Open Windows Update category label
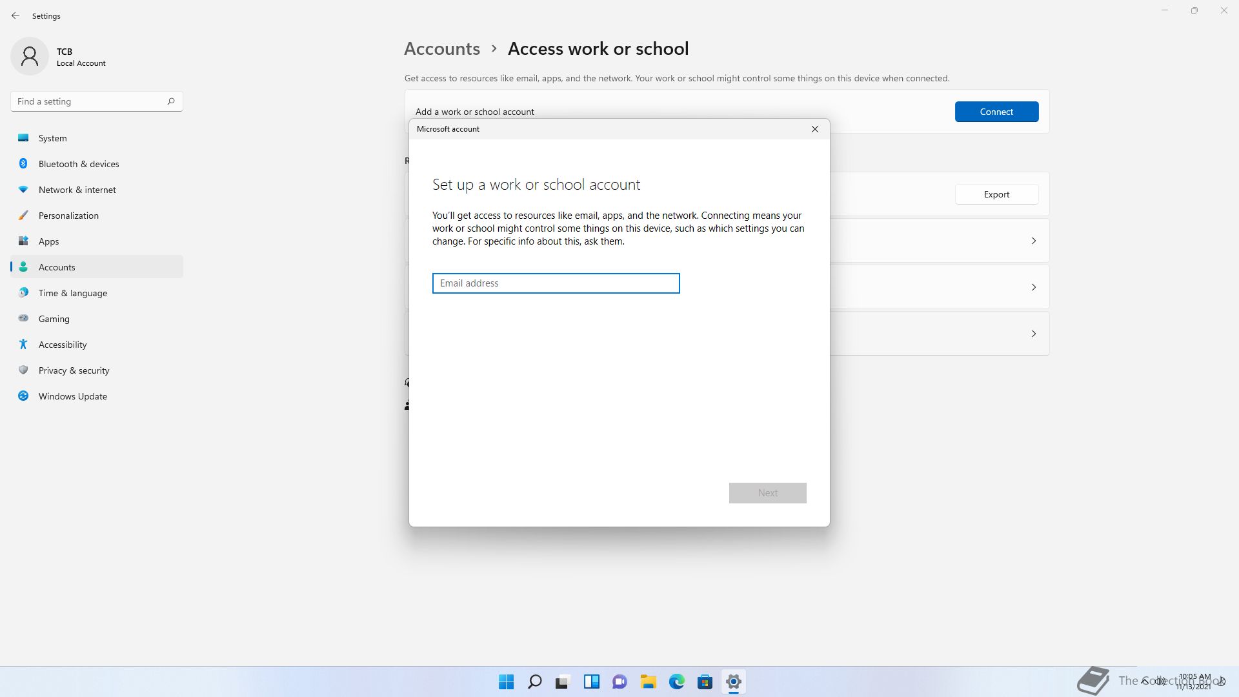Viewport: 1239px width, 697px height. (73, 396)
